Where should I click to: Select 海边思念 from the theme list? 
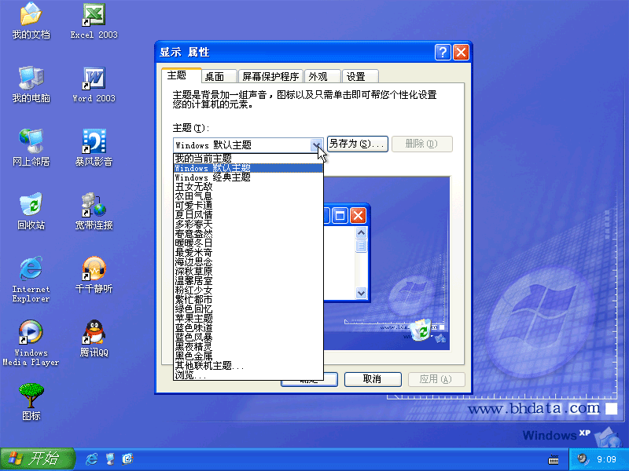point(248,262)
